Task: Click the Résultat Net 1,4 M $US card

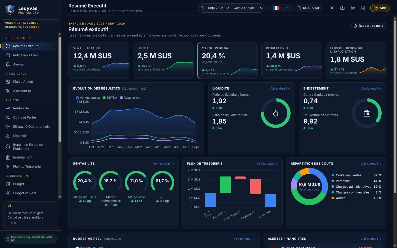Action: (291, 60)
